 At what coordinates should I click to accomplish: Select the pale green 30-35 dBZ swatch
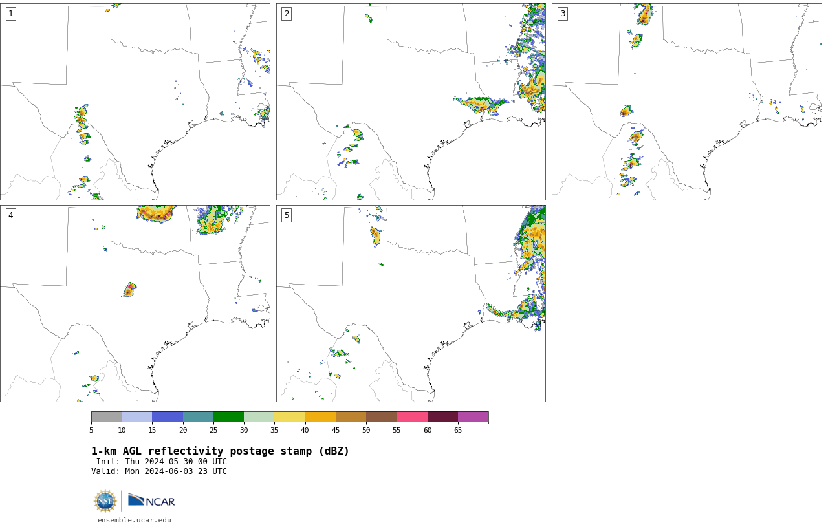[259, 417]
